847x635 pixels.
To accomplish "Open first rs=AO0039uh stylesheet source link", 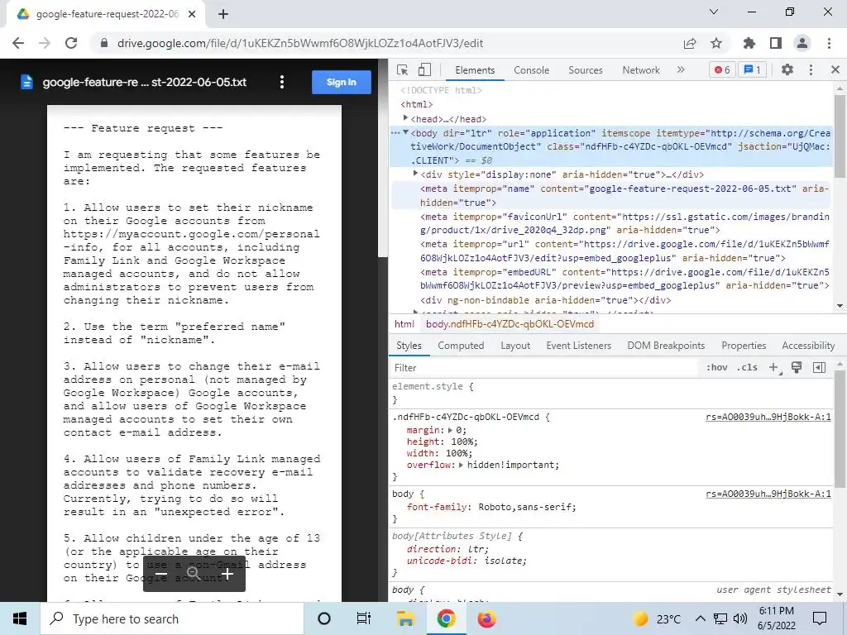I will 768,417.
